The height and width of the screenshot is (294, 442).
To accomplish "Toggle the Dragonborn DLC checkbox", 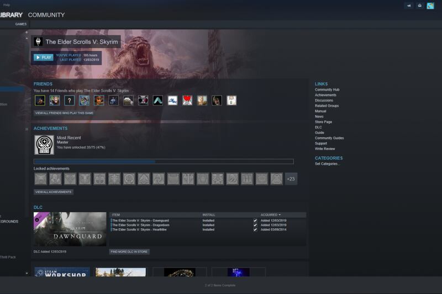I will coord(255,225).
